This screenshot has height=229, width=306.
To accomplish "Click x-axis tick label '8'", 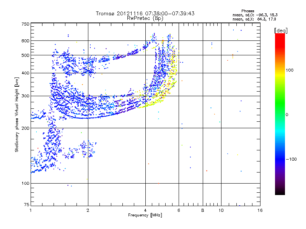I will pos(203,210).
